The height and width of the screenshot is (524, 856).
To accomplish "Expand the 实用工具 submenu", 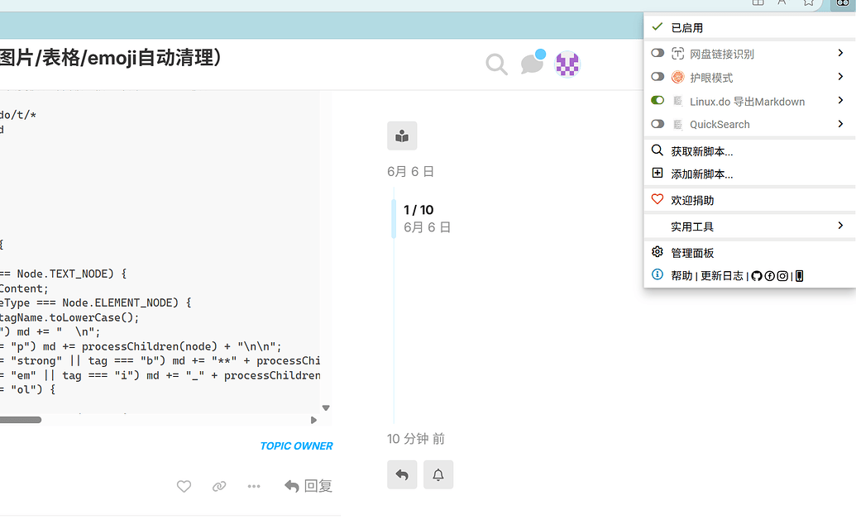I will (x=749, y=226).
